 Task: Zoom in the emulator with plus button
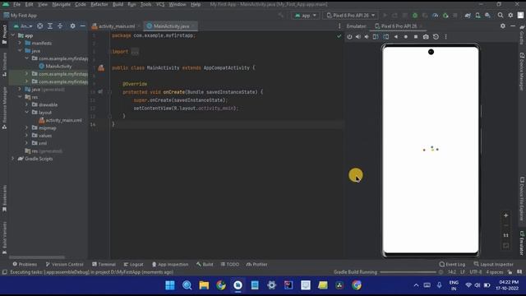tap(506, 215)
